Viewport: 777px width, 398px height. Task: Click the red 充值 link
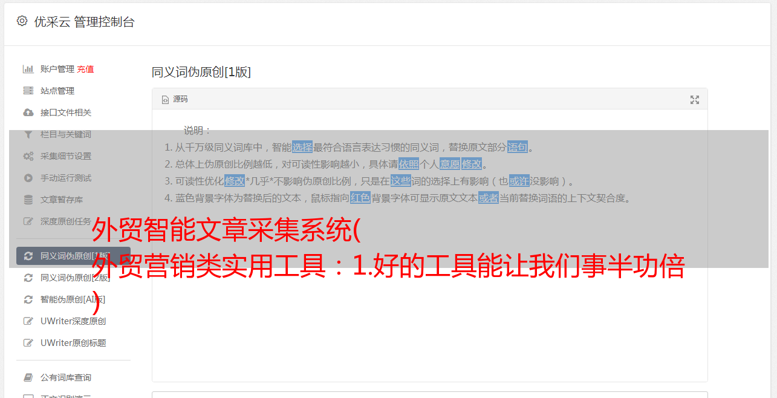point(85,69)
